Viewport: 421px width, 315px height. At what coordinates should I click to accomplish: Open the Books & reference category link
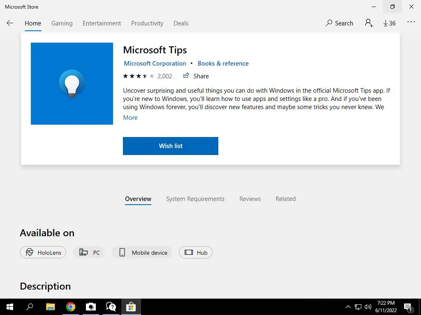click(223, 64)
